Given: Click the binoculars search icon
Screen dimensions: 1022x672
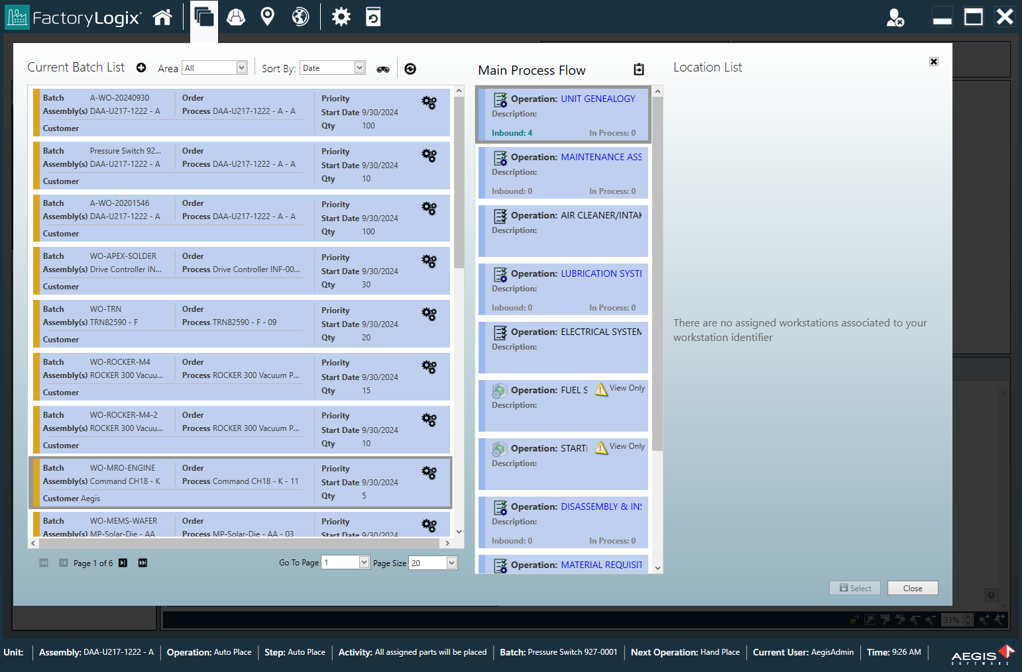Looking at the screenshot, I should click(383, 68).
